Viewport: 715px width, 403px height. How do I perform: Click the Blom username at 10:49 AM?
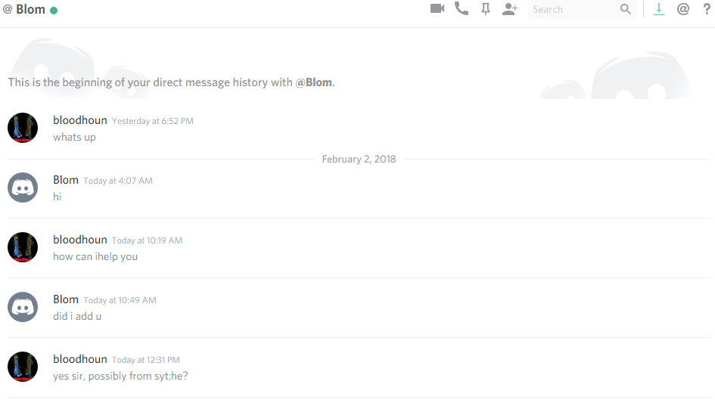tap(66, 299)
